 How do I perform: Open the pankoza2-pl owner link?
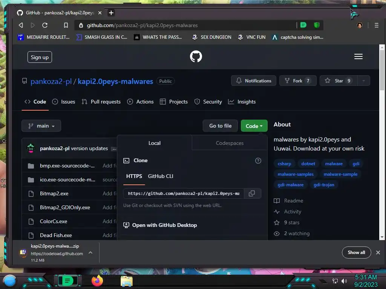pos(51,81)
